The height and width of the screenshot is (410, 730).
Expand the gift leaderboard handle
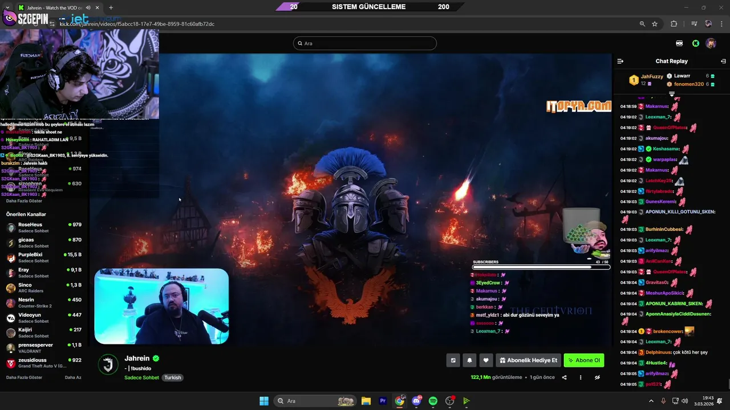(672, 94)
